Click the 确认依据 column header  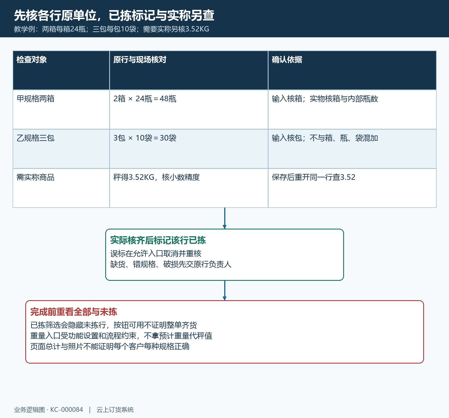(352, 70)
